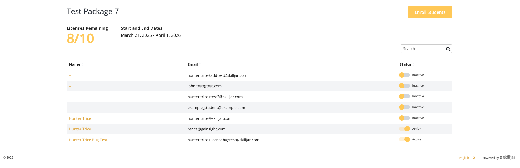Screen dimensions: 520x168
Task: Focus the Search input field
Action: click(423, 49)
